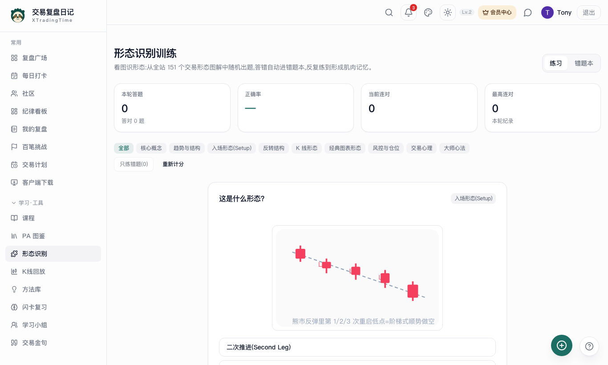Click the 客户端下载 monitor download icon

coord(14,182)
